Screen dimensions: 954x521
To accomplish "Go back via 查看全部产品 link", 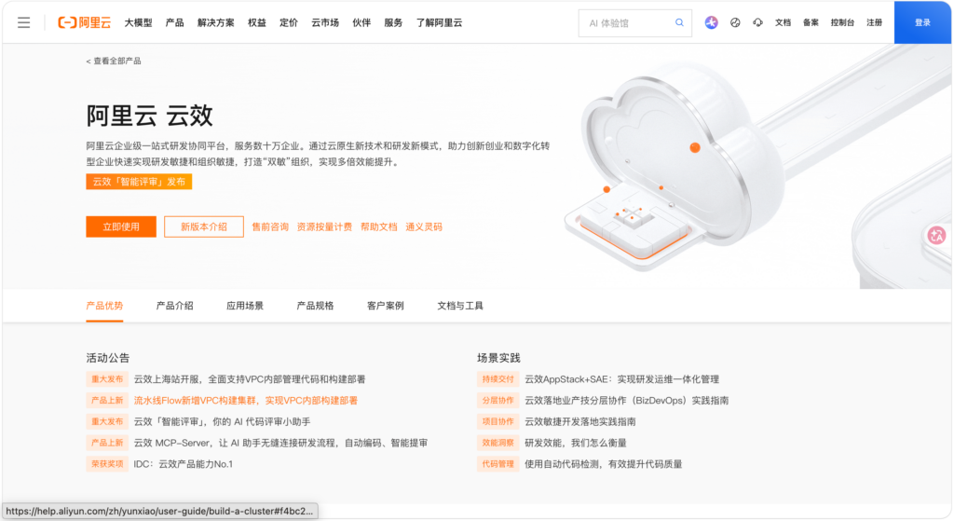I will coord(114,61).
